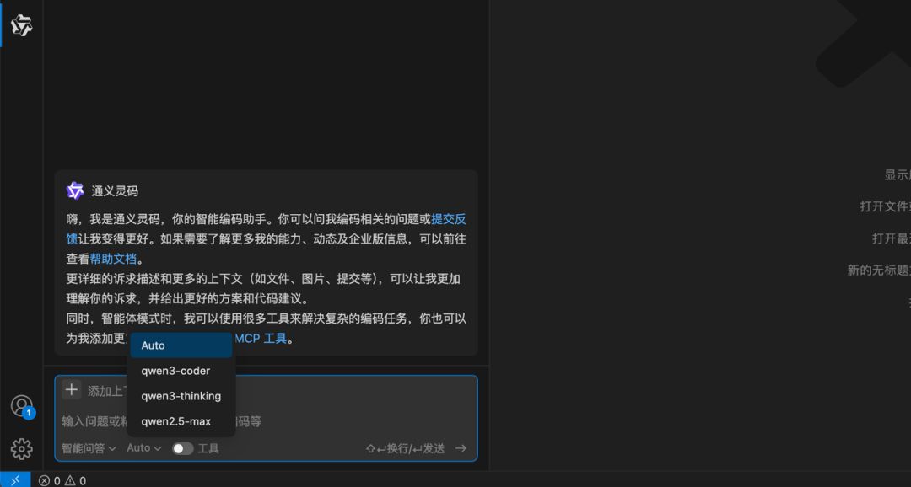911x487 pixels.
Task: Select qwen3-coder model option
Action: (x=181, y=371)
